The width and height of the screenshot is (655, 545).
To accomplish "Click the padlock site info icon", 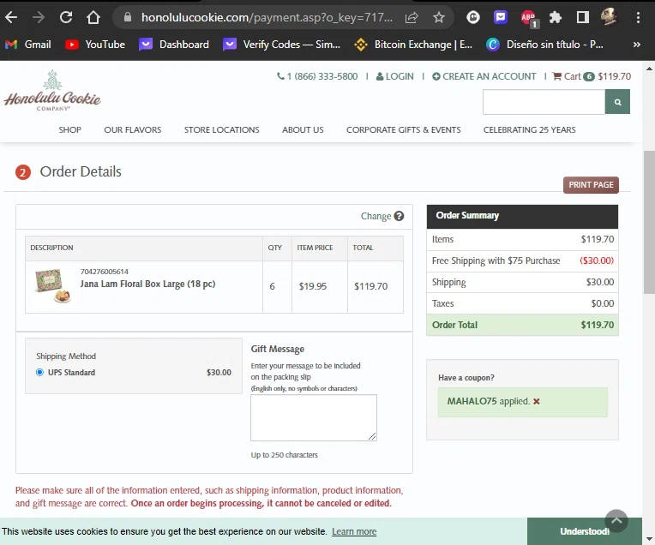I will tap(128, 17).
